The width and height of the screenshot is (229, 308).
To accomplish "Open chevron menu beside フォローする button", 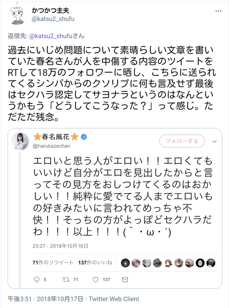I will 215,142.
